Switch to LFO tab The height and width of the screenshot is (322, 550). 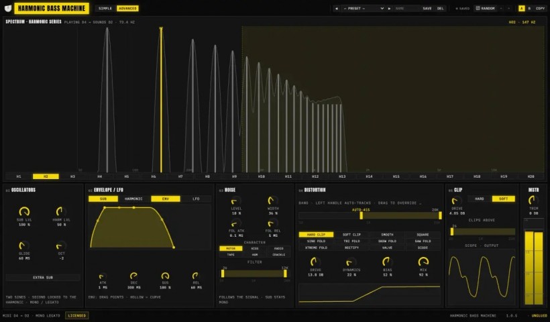(x=196, y=199)
